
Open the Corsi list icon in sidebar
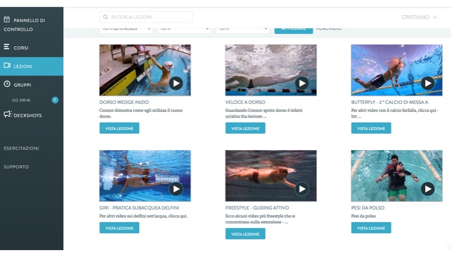point(7,46)
